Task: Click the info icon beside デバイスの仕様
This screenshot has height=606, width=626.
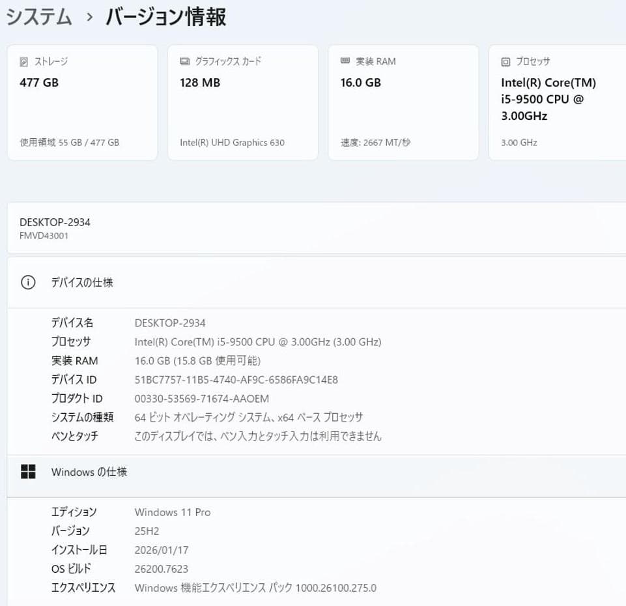Action: 27,282
